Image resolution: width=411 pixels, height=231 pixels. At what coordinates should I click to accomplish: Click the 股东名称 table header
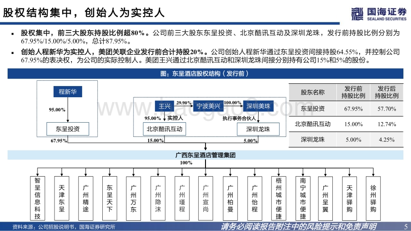[313, 92]
